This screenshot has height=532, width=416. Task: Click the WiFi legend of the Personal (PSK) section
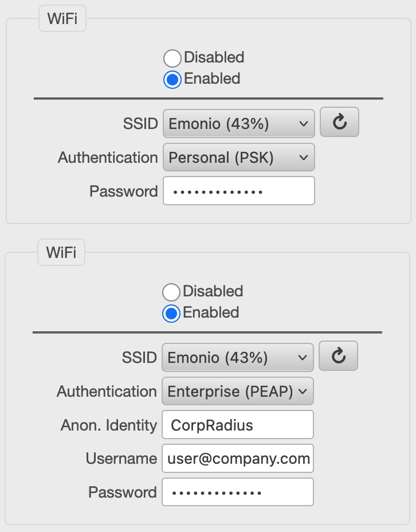62,19
